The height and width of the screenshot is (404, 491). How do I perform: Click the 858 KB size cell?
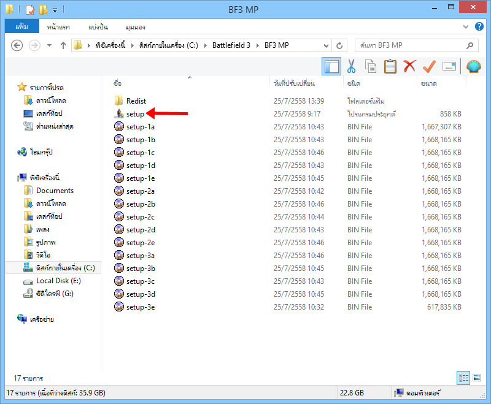click(450, 114)
